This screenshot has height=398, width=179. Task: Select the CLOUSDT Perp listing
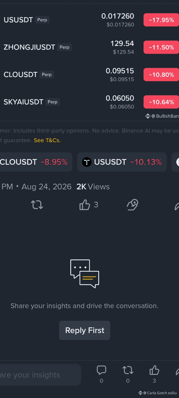(89, 75)
